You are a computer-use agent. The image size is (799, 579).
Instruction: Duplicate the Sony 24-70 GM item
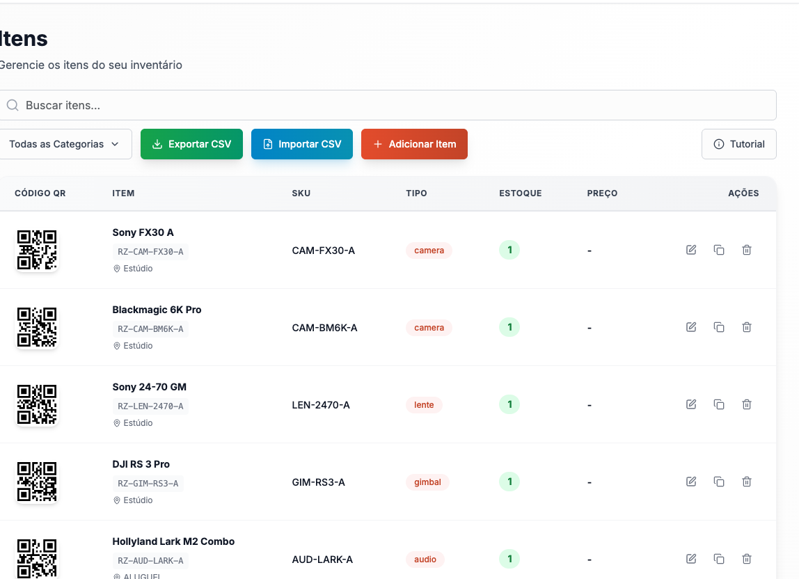pos(719,404)
